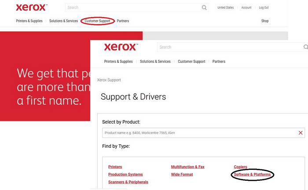Image resolution: width=308 pixels, height=190 pixels.
Task: Open Customer Support on Support page
Action: (x=191, y=62)
